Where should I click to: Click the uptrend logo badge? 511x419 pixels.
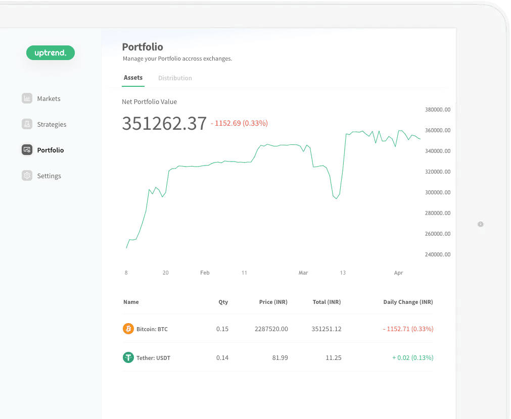[x=51, y=53]
